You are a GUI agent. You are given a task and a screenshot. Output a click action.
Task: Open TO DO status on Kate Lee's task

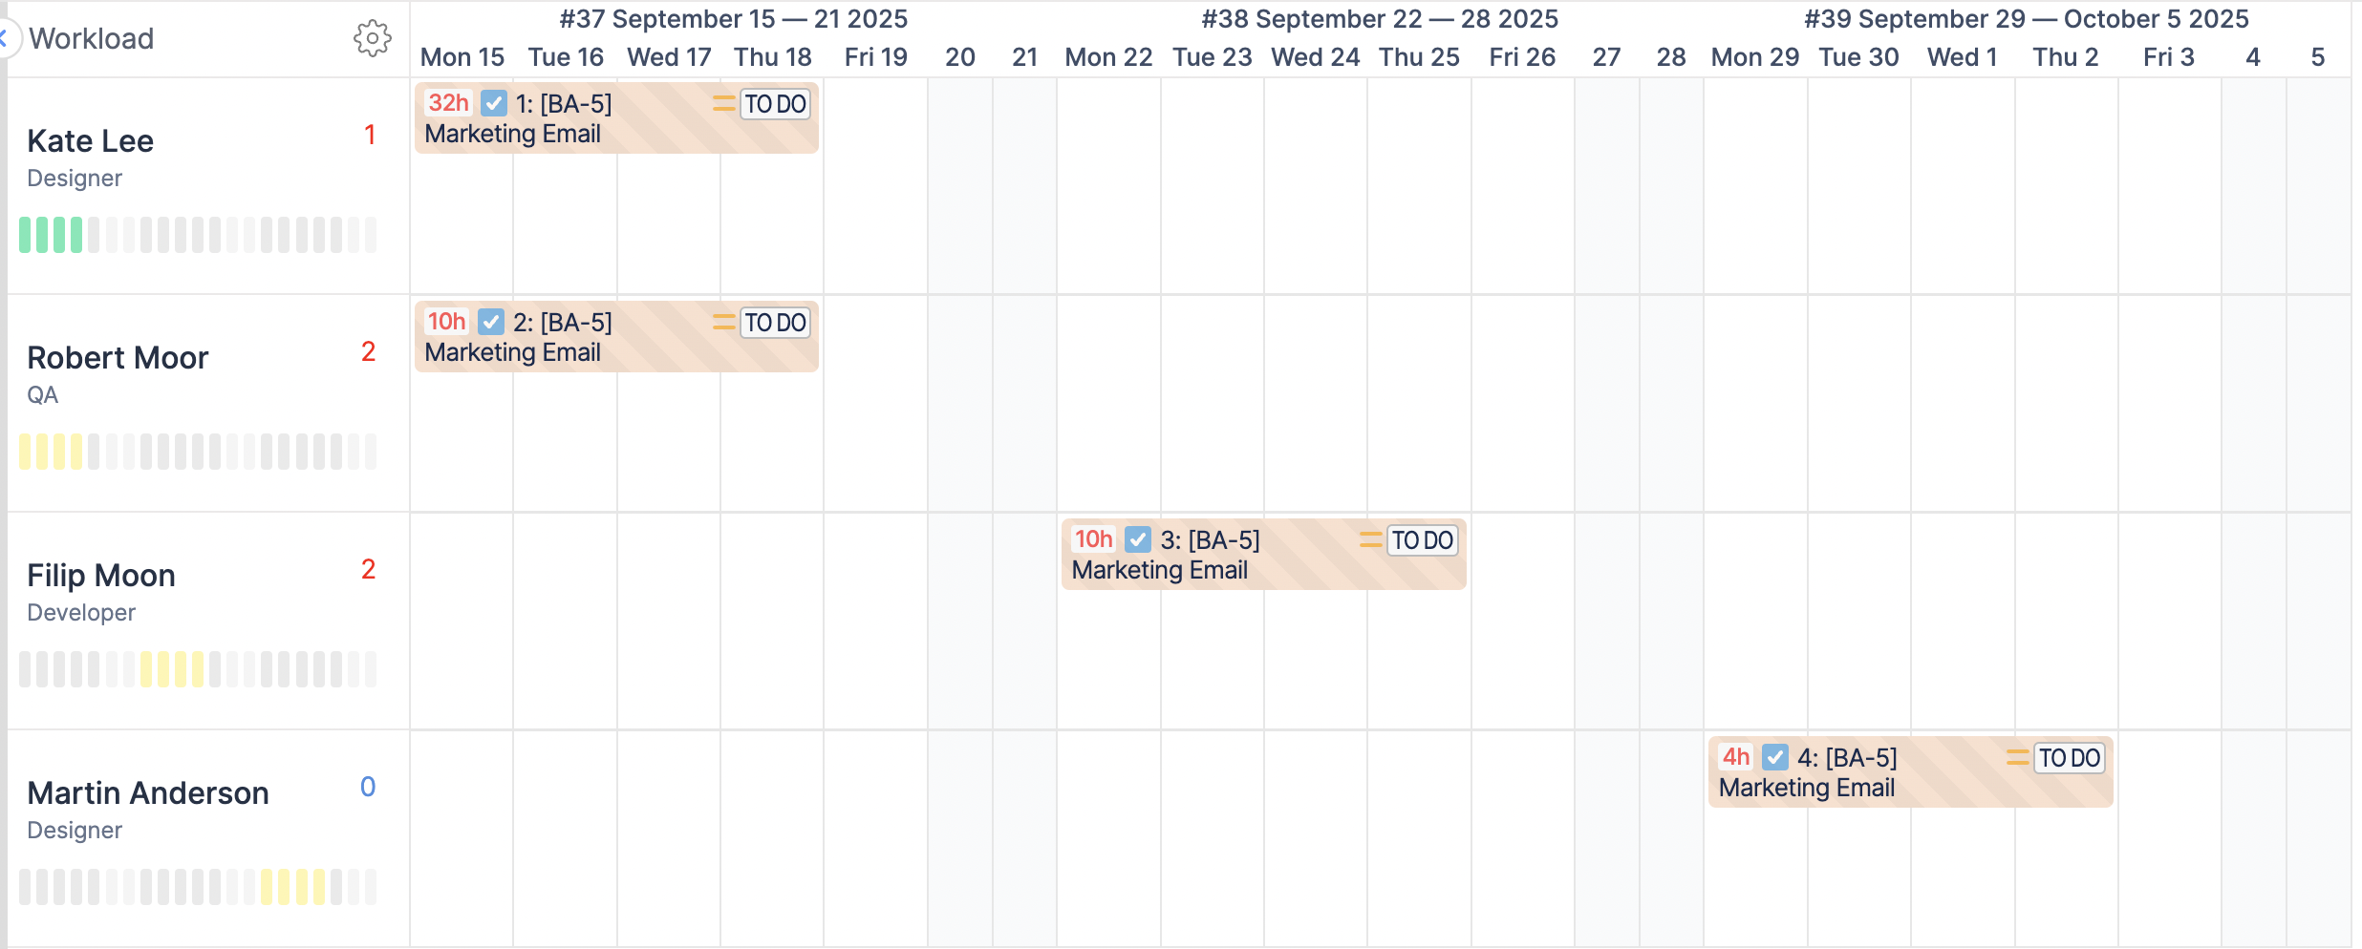(x=775, y=104)
